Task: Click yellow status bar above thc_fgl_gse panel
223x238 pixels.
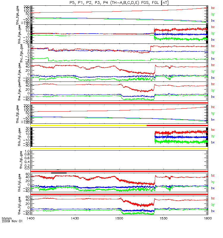Action: click(119, 148)
